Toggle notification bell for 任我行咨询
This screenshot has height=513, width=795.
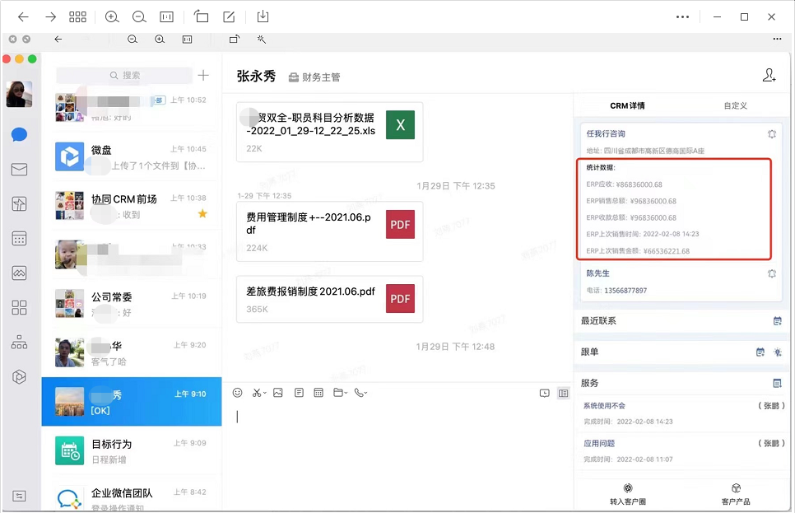(x=771, y=133)
